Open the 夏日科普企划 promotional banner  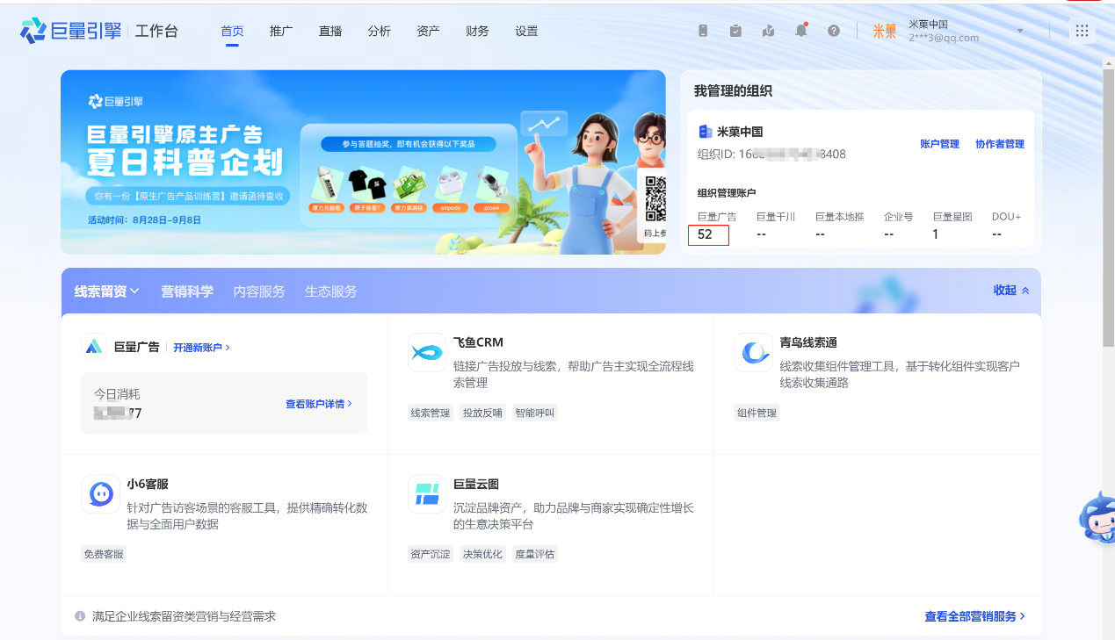click(x=363, y=162)
